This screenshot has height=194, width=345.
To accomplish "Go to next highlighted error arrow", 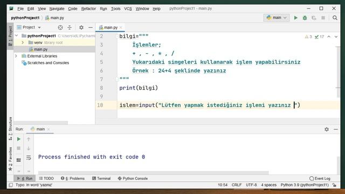I will coord(336,37).
